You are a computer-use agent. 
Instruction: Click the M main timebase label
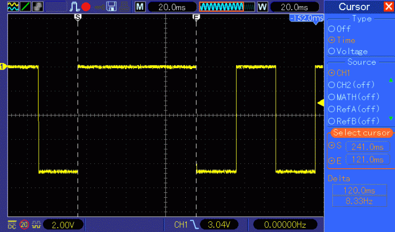(x=139, y=7)
